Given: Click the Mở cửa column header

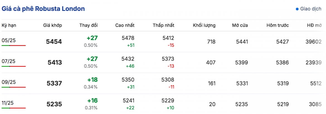Looking at the screenshot, I should click(240, 26).
